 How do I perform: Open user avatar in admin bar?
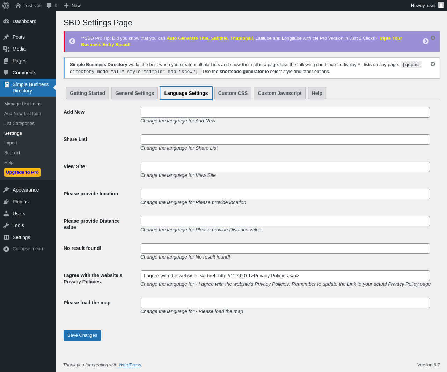pyautogui.click(x=441, y=5)
